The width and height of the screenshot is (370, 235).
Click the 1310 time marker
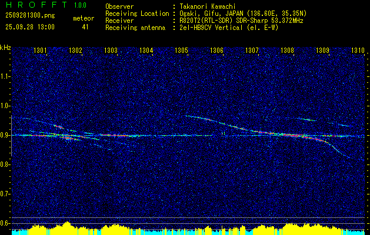[358, 51]
